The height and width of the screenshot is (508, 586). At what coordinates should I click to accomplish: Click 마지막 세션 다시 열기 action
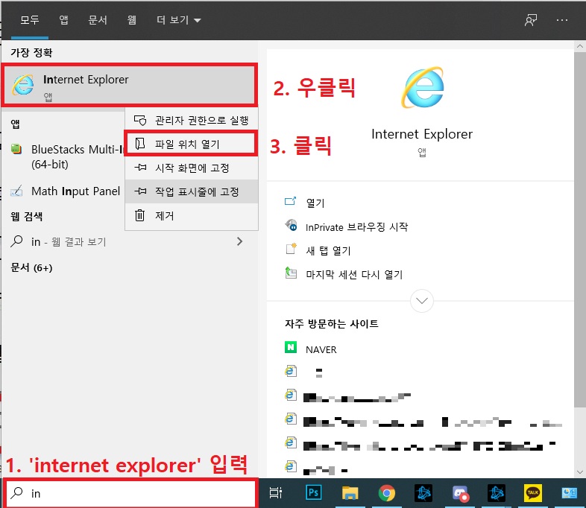pos(354,274)
